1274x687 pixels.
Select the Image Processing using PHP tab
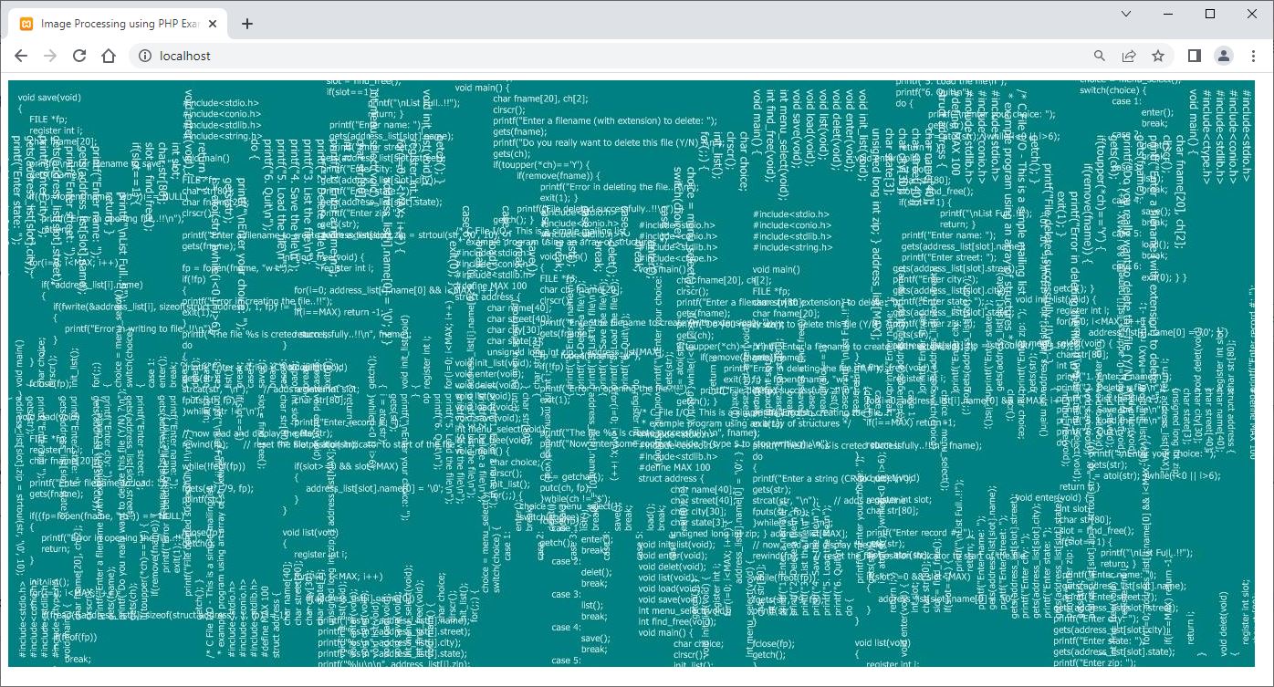119,24
